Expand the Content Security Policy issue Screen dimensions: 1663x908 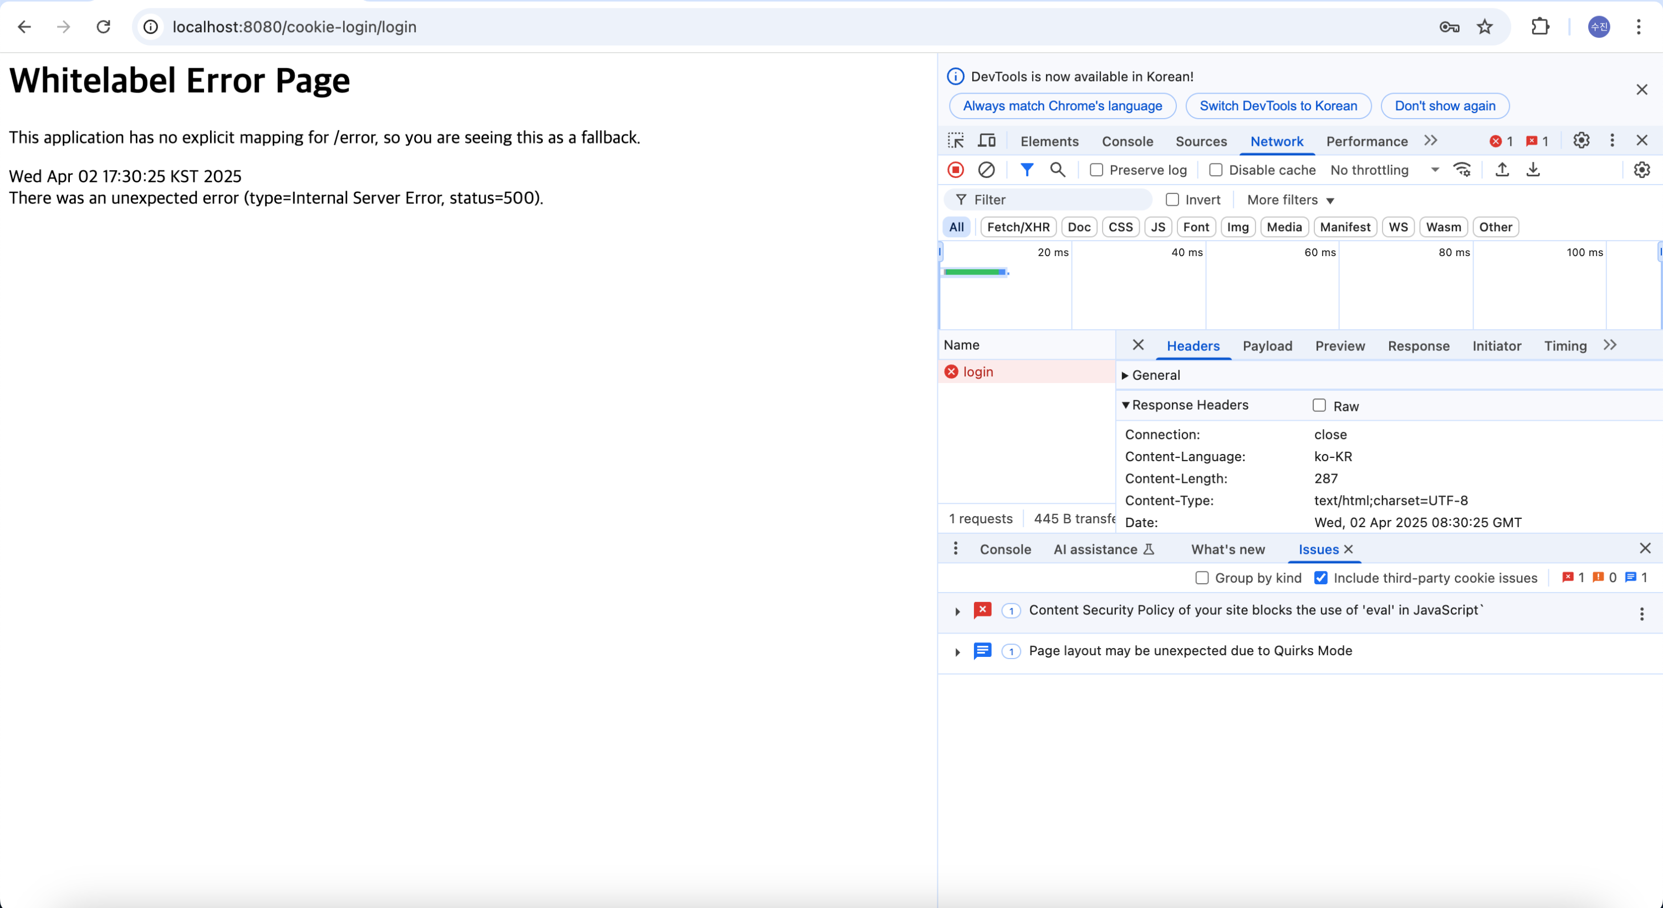click(957, 611)
